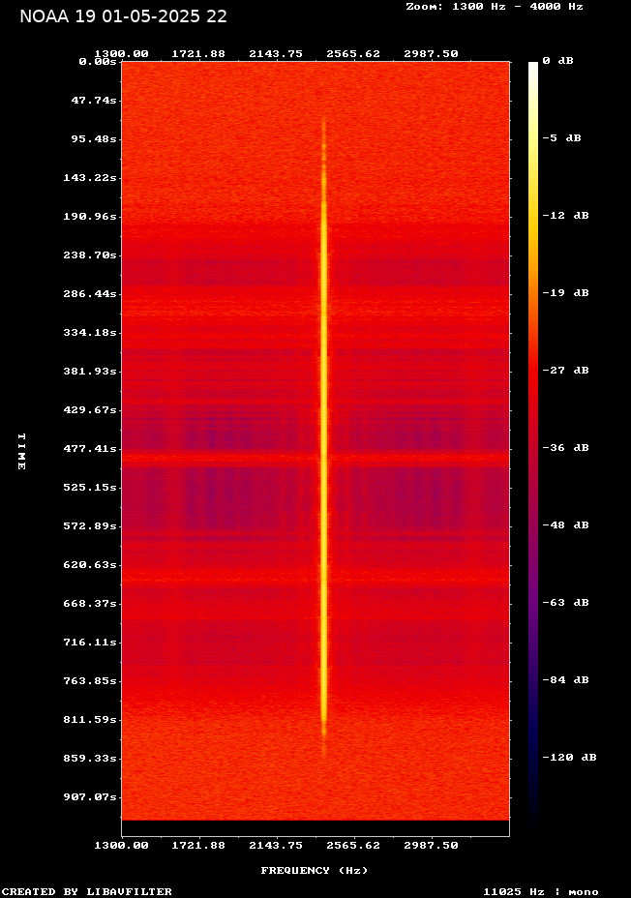Click the title text "NOAA 19 01-05-2025 22"

(x=123, y=16)
